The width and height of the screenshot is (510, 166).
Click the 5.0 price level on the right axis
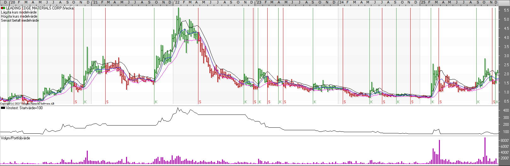pyautogui.click(x=506, y=19)
